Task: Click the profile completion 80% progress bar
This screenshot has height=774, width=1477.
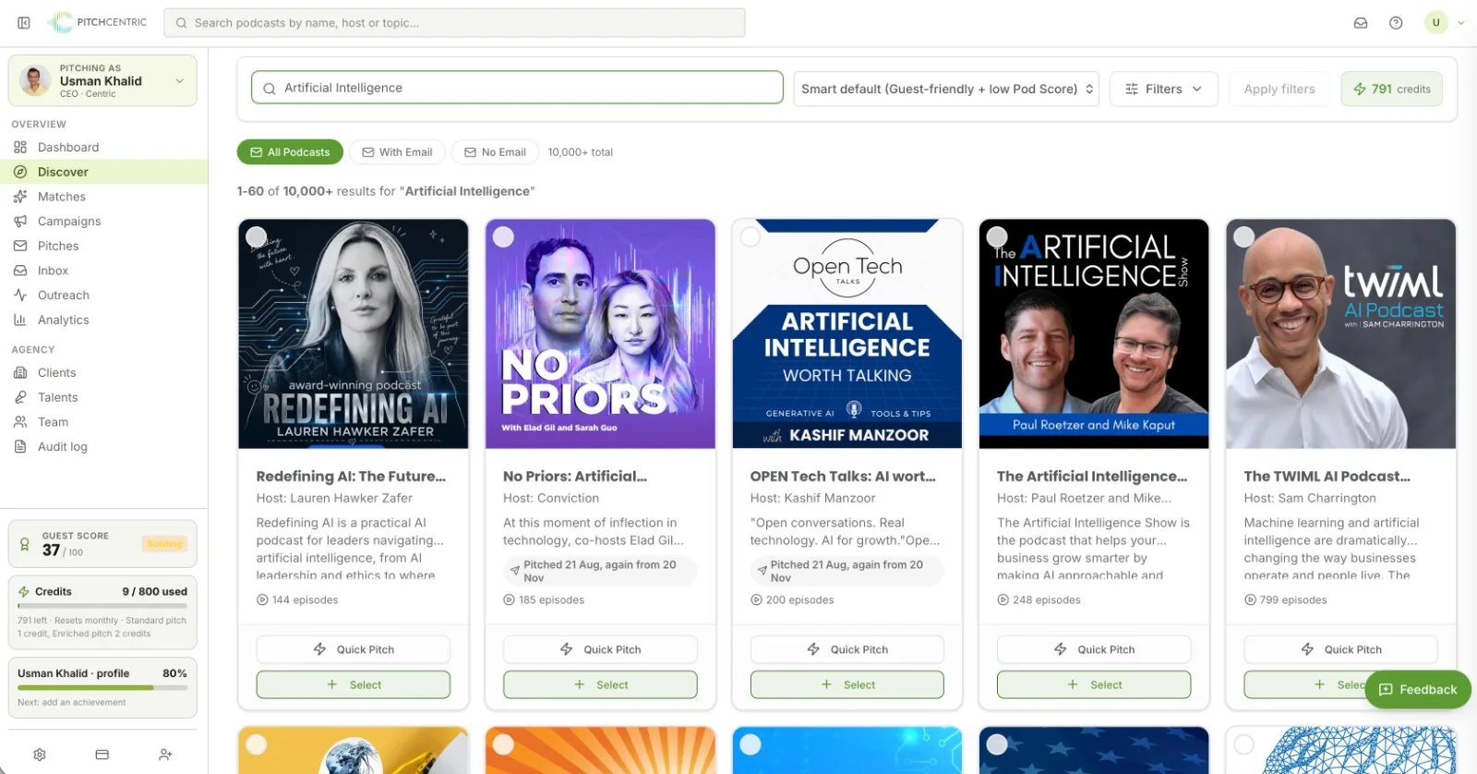Action: 102,687
